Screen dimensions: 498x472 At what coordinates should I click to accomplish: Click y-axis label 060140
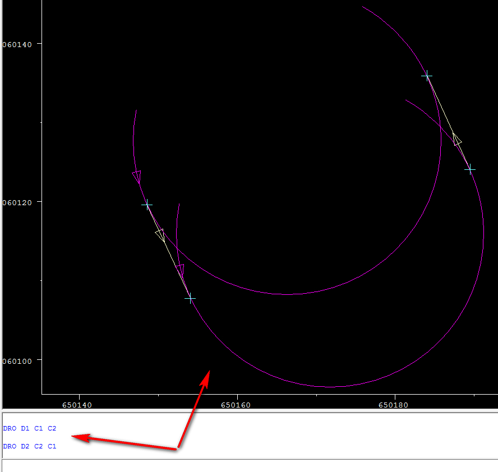click(x=17, y=45)
